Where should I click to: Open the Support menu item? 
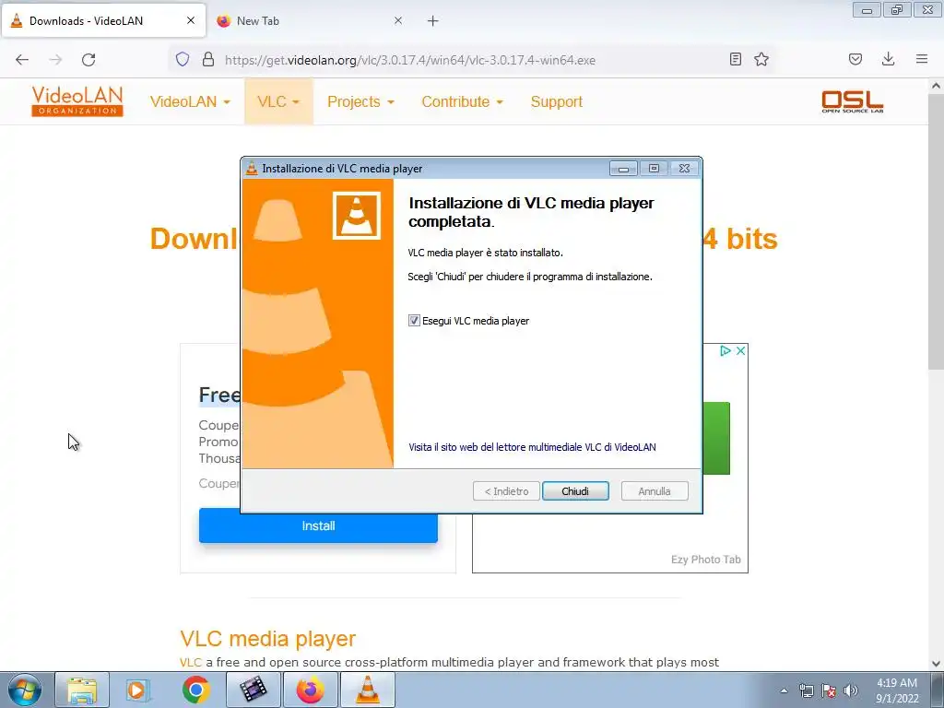tap(556, 101)
